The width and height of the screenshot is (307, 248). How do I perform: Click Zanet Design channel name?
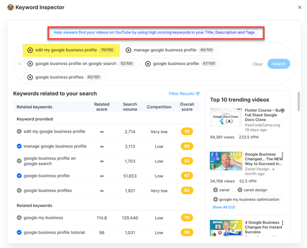coord(257,169)
